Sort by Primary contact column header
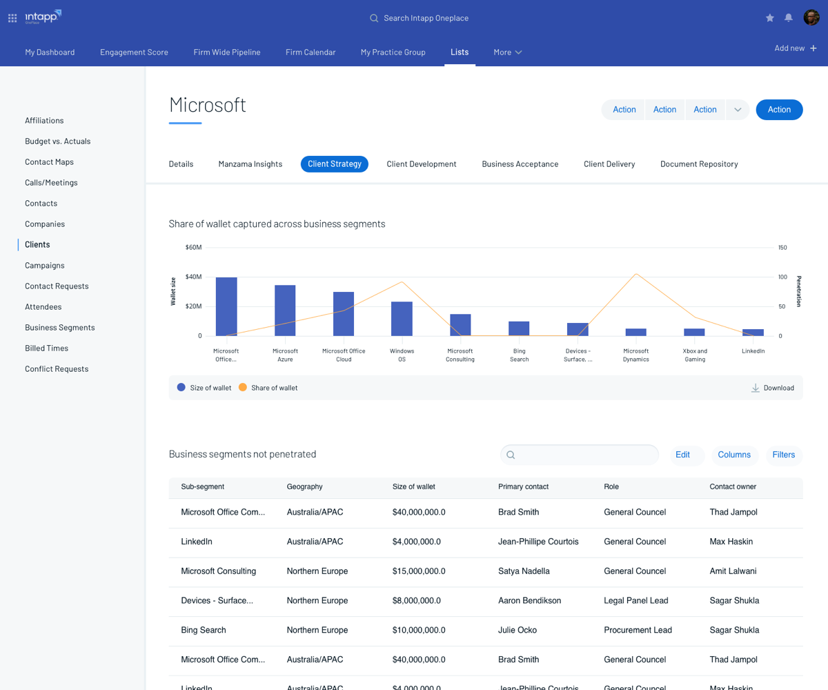The width and height of the screenshot is (828, 690). pyautogui.click(x=523, y=486)
